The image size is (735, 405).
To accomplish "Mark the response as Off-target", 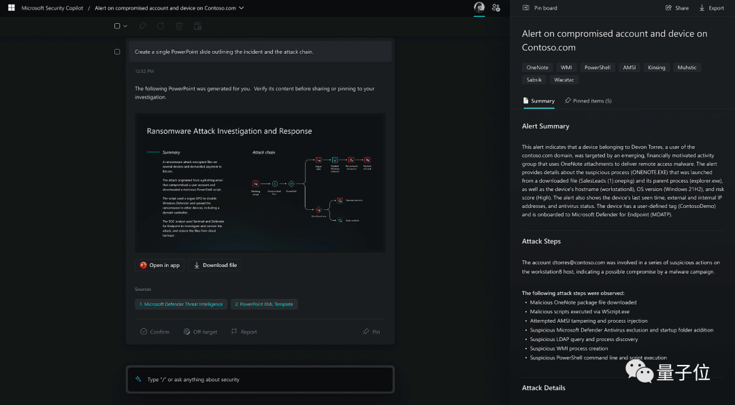I will tap(200, 332).
